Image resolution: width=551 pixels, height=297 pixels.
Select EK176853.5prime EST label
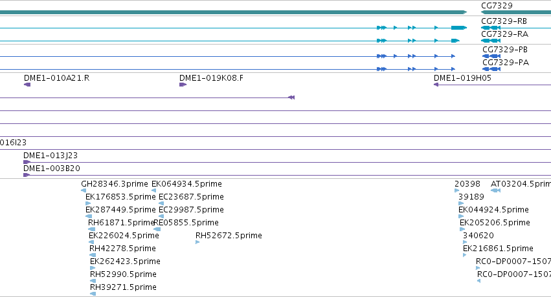pyautogui.click(x=120, y=196)
